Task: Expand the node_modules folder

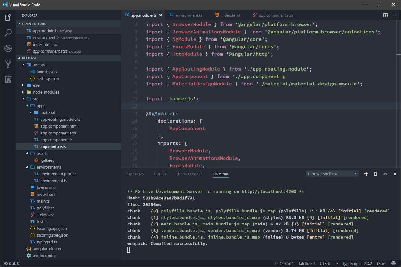Action: point(23,92)
